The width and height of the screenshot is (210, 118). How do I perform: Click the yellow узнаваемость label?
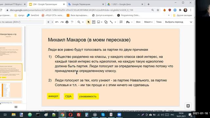(x=88, y=96)
